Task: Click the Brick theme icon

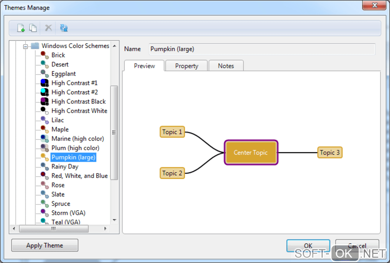Action: 44,55
